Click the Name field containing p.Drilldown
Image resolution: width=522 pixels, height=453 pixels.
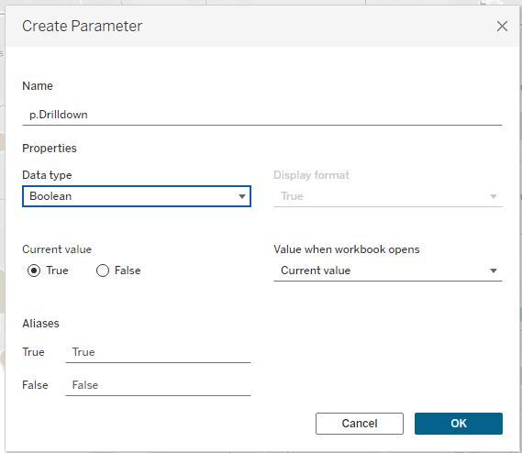point(262,115)
